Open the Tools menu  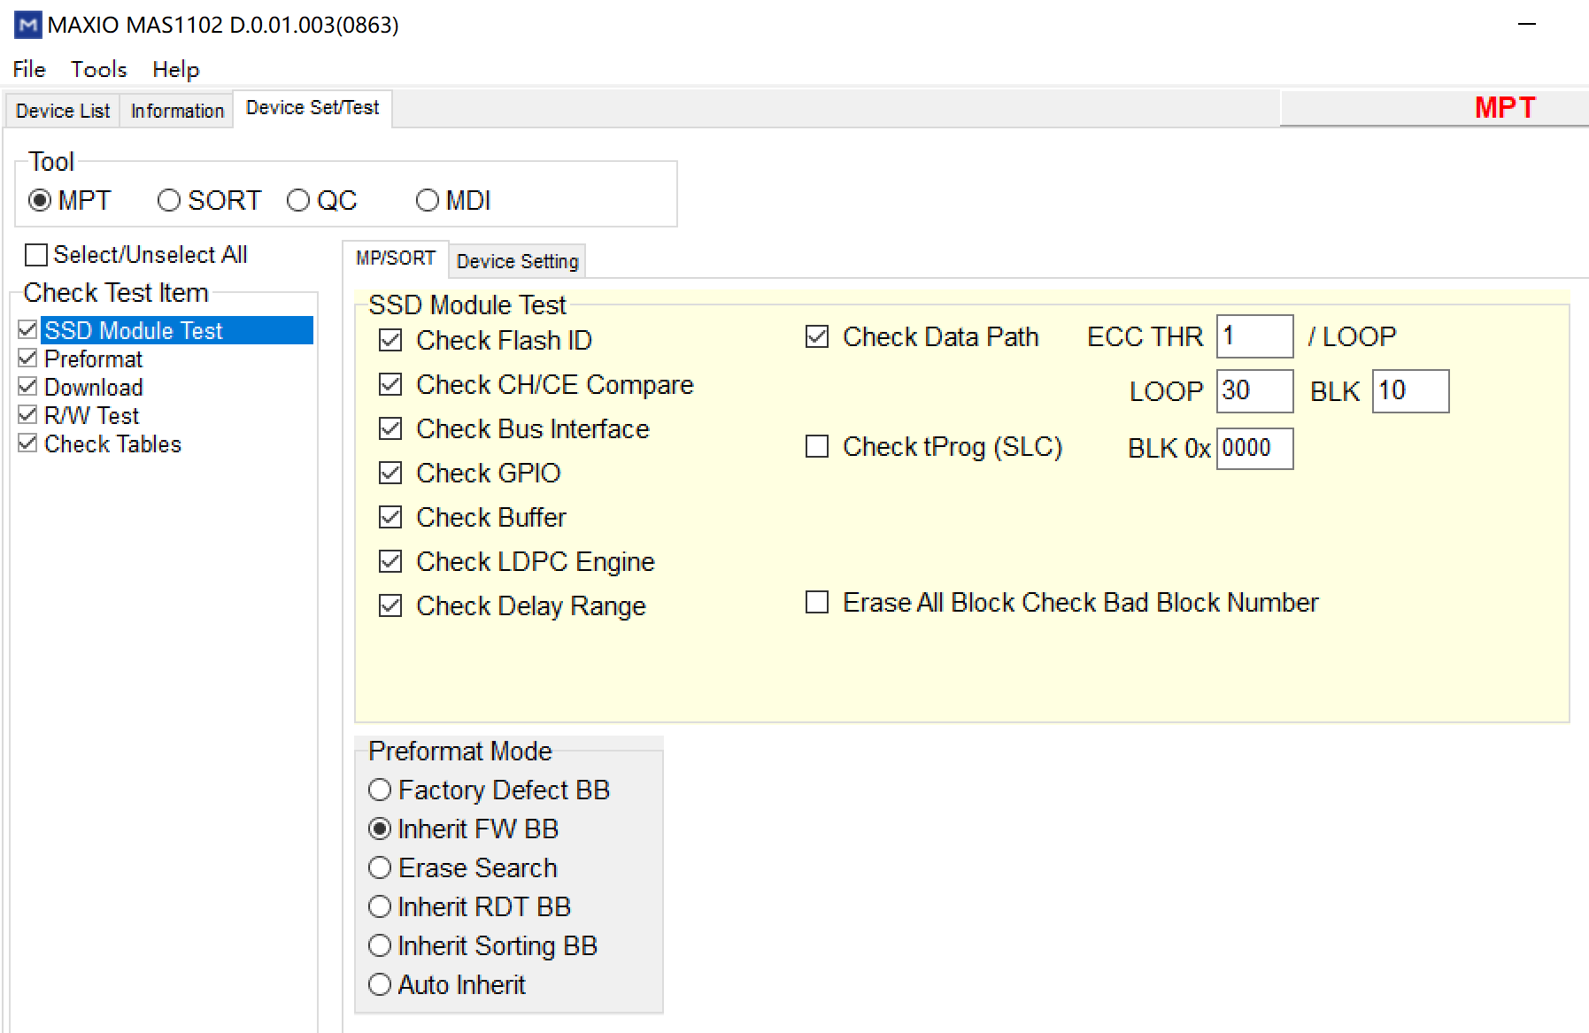(99, 69)
